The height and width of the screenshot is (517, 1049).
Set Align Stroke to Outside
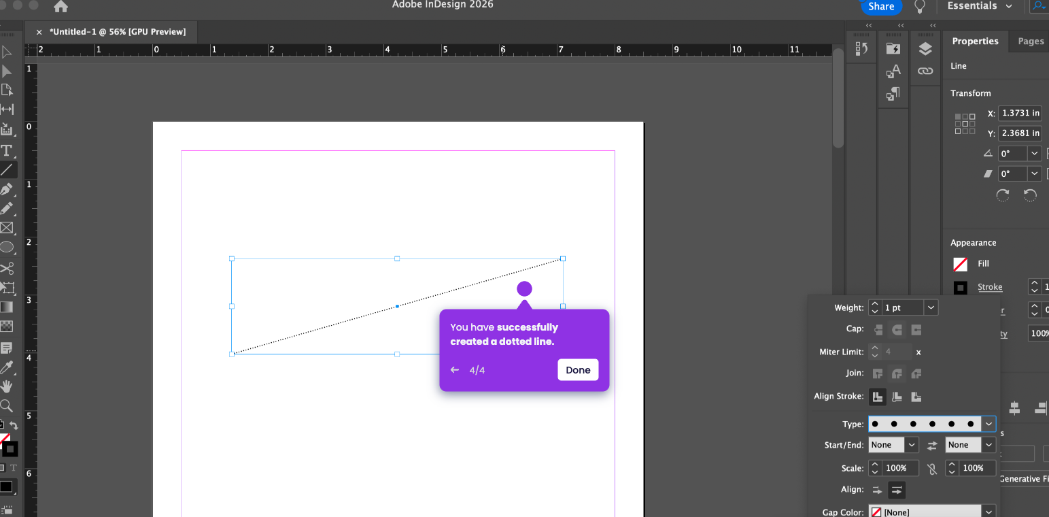click(916, 397)
